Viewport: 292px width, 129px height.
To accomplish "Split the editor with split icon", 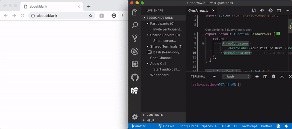I will 279,11.
